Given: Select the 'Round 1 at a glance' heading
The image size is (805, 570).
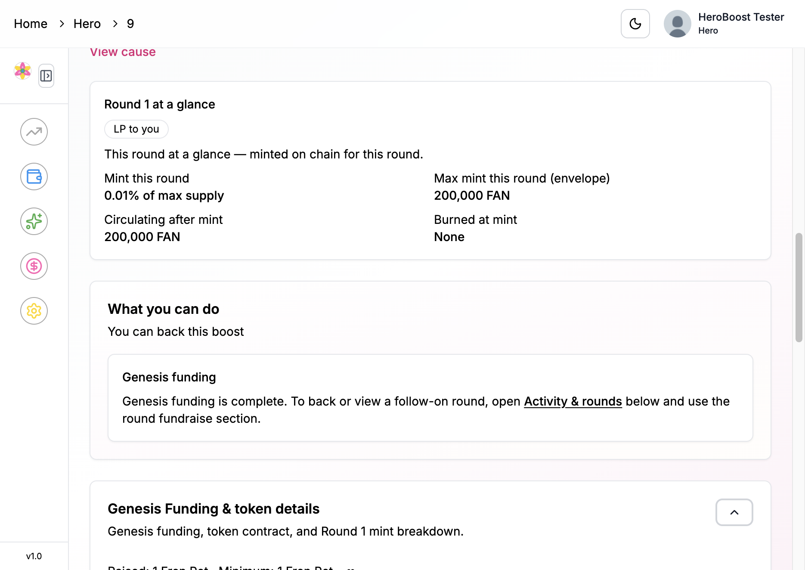Looking at the screenshot, I should [160, 104].
